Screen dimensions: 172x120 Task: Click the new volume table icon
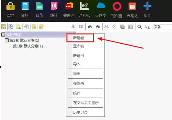pos(11,27)
